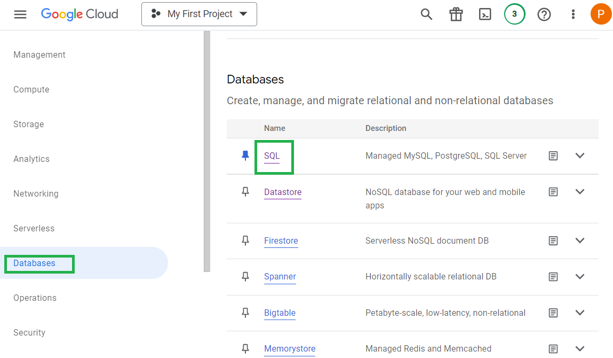
Task: Click 'NoSQL database for your web' description
Action: pos(445,199)
